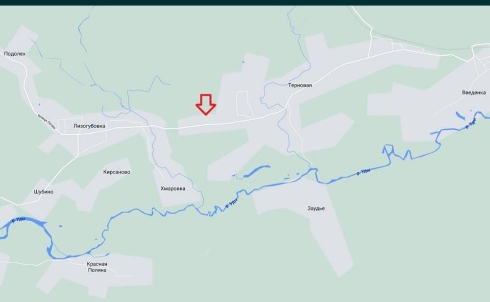Select the Хмаровка village label
The width and height of the screenshot is (490, 302).
pyautogui.click(x=173, y=188)
